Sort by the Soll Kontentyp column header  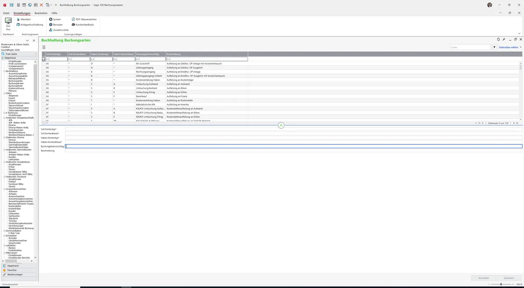(56, 54)
